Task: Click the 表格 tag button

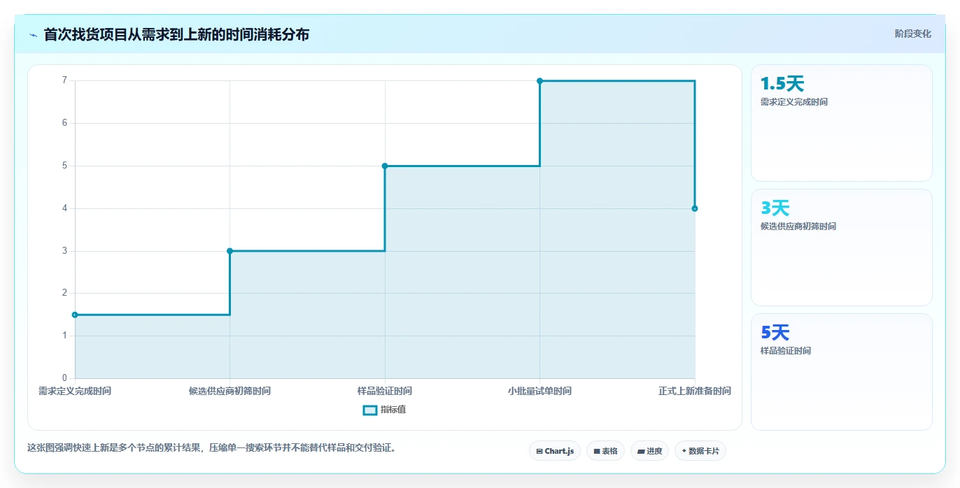Action: [x=605, y=451]
